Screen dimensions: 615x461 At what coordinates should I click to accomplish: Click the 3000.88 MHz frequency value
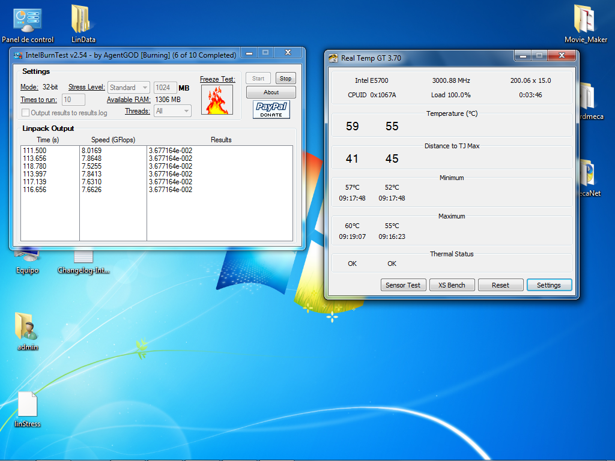(x=451, y=80)
